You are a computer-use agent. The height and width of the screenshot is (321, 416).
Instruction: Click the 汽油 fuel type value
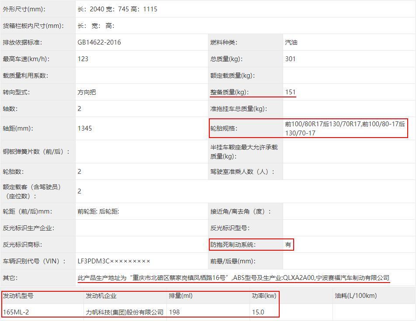(291, 42)
